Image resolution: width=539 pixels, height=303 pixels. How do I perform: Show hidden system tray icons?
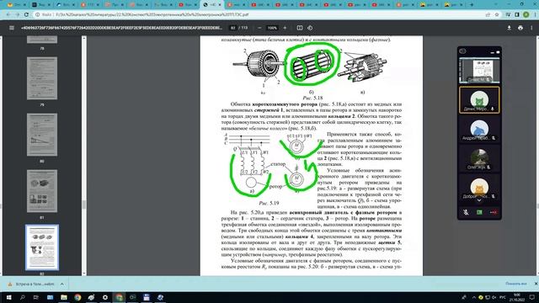click(x=473, y=297)
